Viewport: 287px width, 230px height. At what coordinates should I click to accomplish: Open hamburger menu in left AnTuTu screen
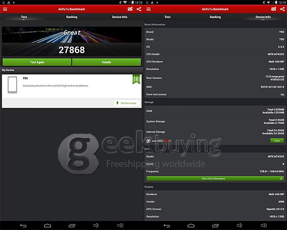point(5,9)
